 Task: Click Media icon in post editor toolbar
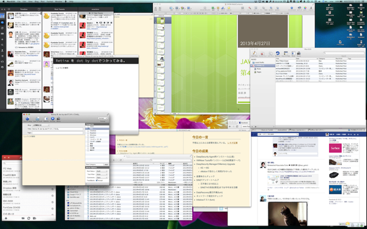(58, 118)
